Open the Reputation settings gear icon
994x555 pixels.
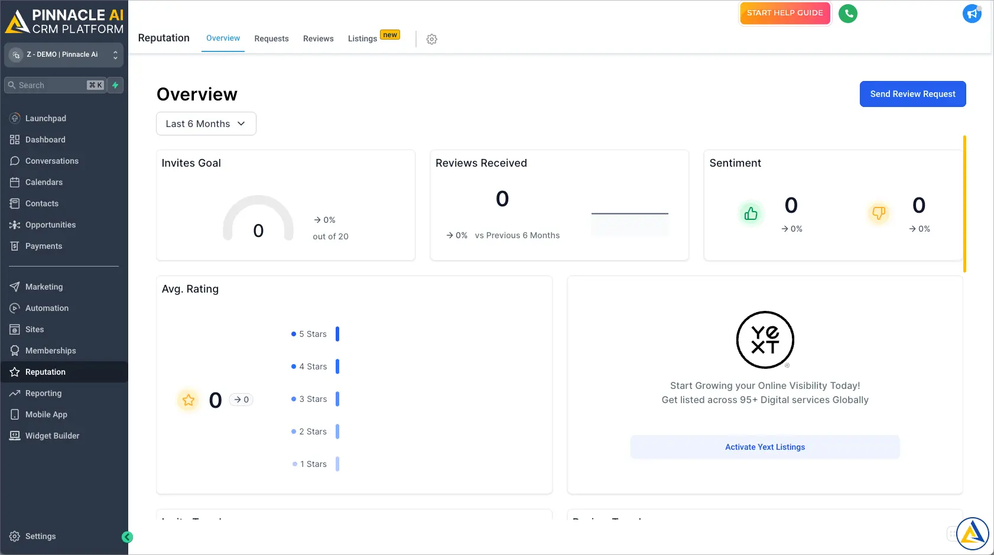(x=431, y=39)
